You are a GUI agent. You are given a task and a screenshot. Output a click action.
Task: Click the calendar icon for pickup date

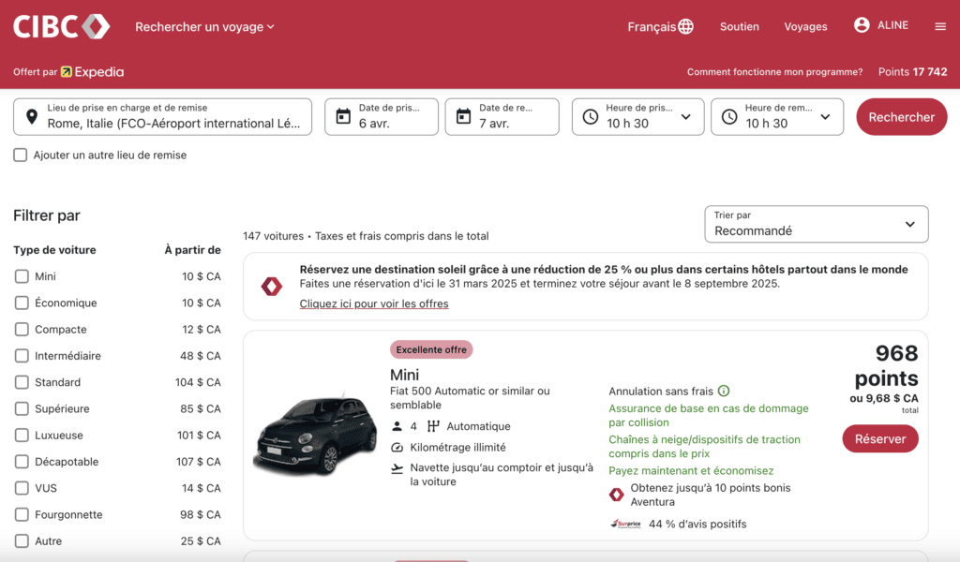pos(343,117)
